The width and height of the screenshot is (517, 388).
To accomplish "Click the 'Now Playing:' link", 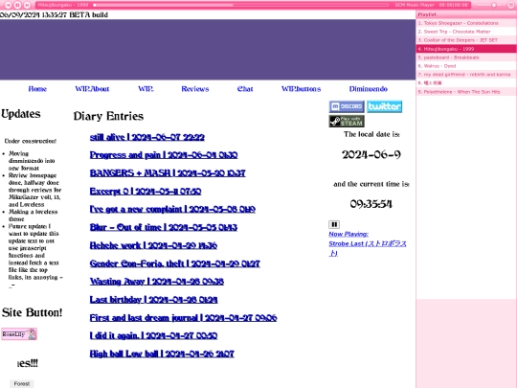I will [x=348, y=234].
